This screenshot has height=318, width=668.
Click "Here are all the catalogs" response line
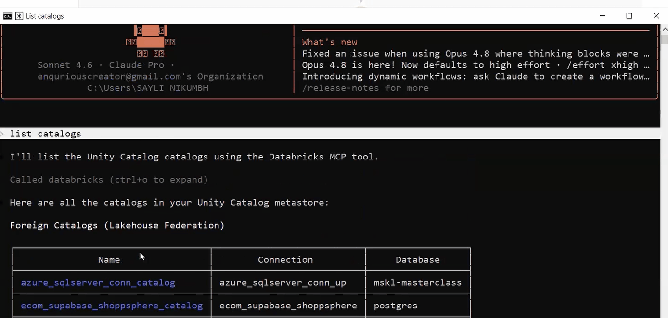point(169,202)
